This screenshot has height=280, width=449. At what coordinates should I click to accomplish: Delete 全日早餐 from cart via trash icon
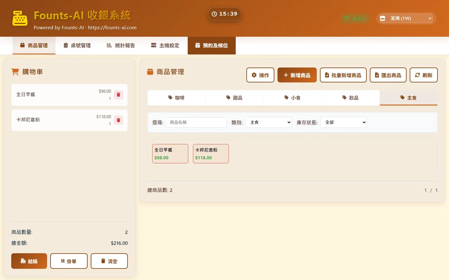pyautogui.click(x=118, y=95)
